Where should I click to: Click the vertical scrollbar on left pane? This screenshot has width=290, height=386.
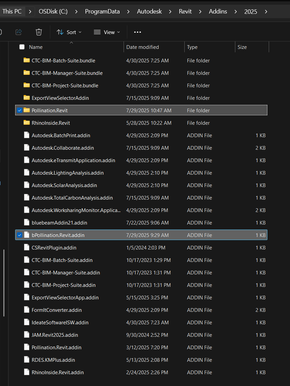click(4, 283)
